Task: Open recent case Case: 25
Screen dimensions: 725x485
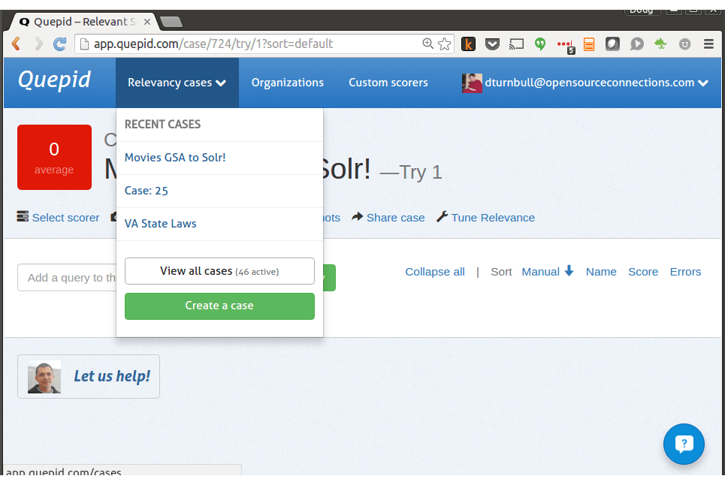Action: [146, 191]
